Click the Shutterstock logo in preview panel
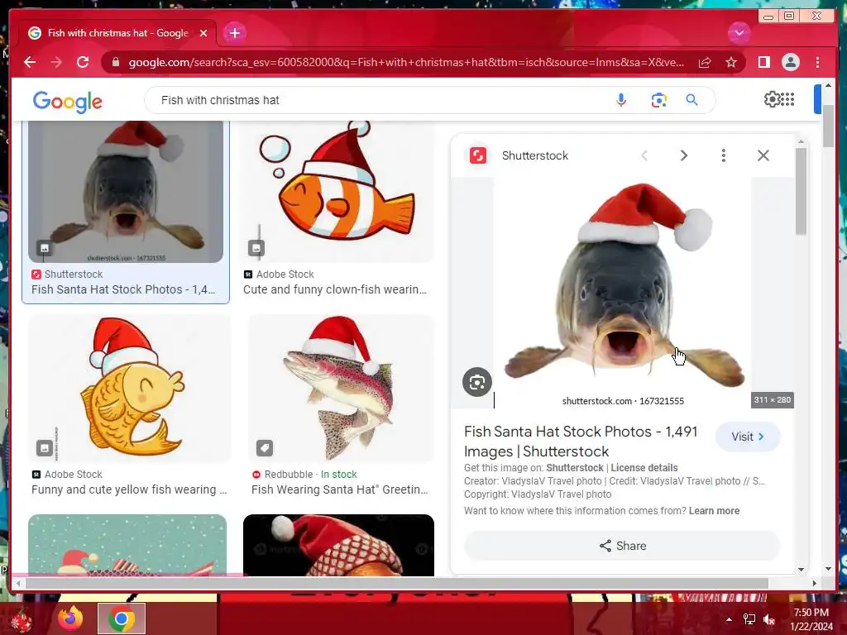The height and width of the screenshot is (635, 847). [x=478, y=155]
